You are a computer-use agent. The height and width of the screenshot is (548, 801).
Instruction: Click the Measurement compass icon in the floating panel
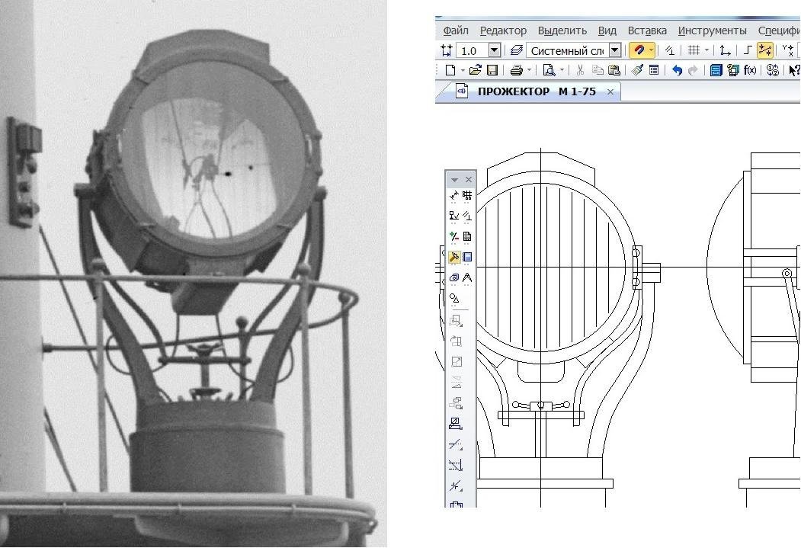click(467, 278)
